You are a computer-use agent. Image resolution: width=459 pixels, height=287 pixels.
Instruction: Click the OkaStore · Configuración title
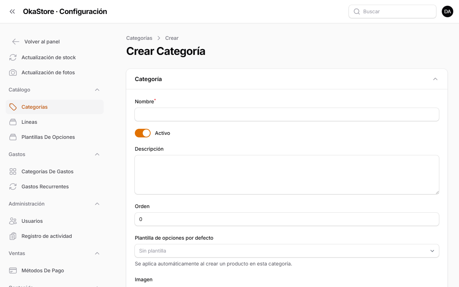coord(65,11)
